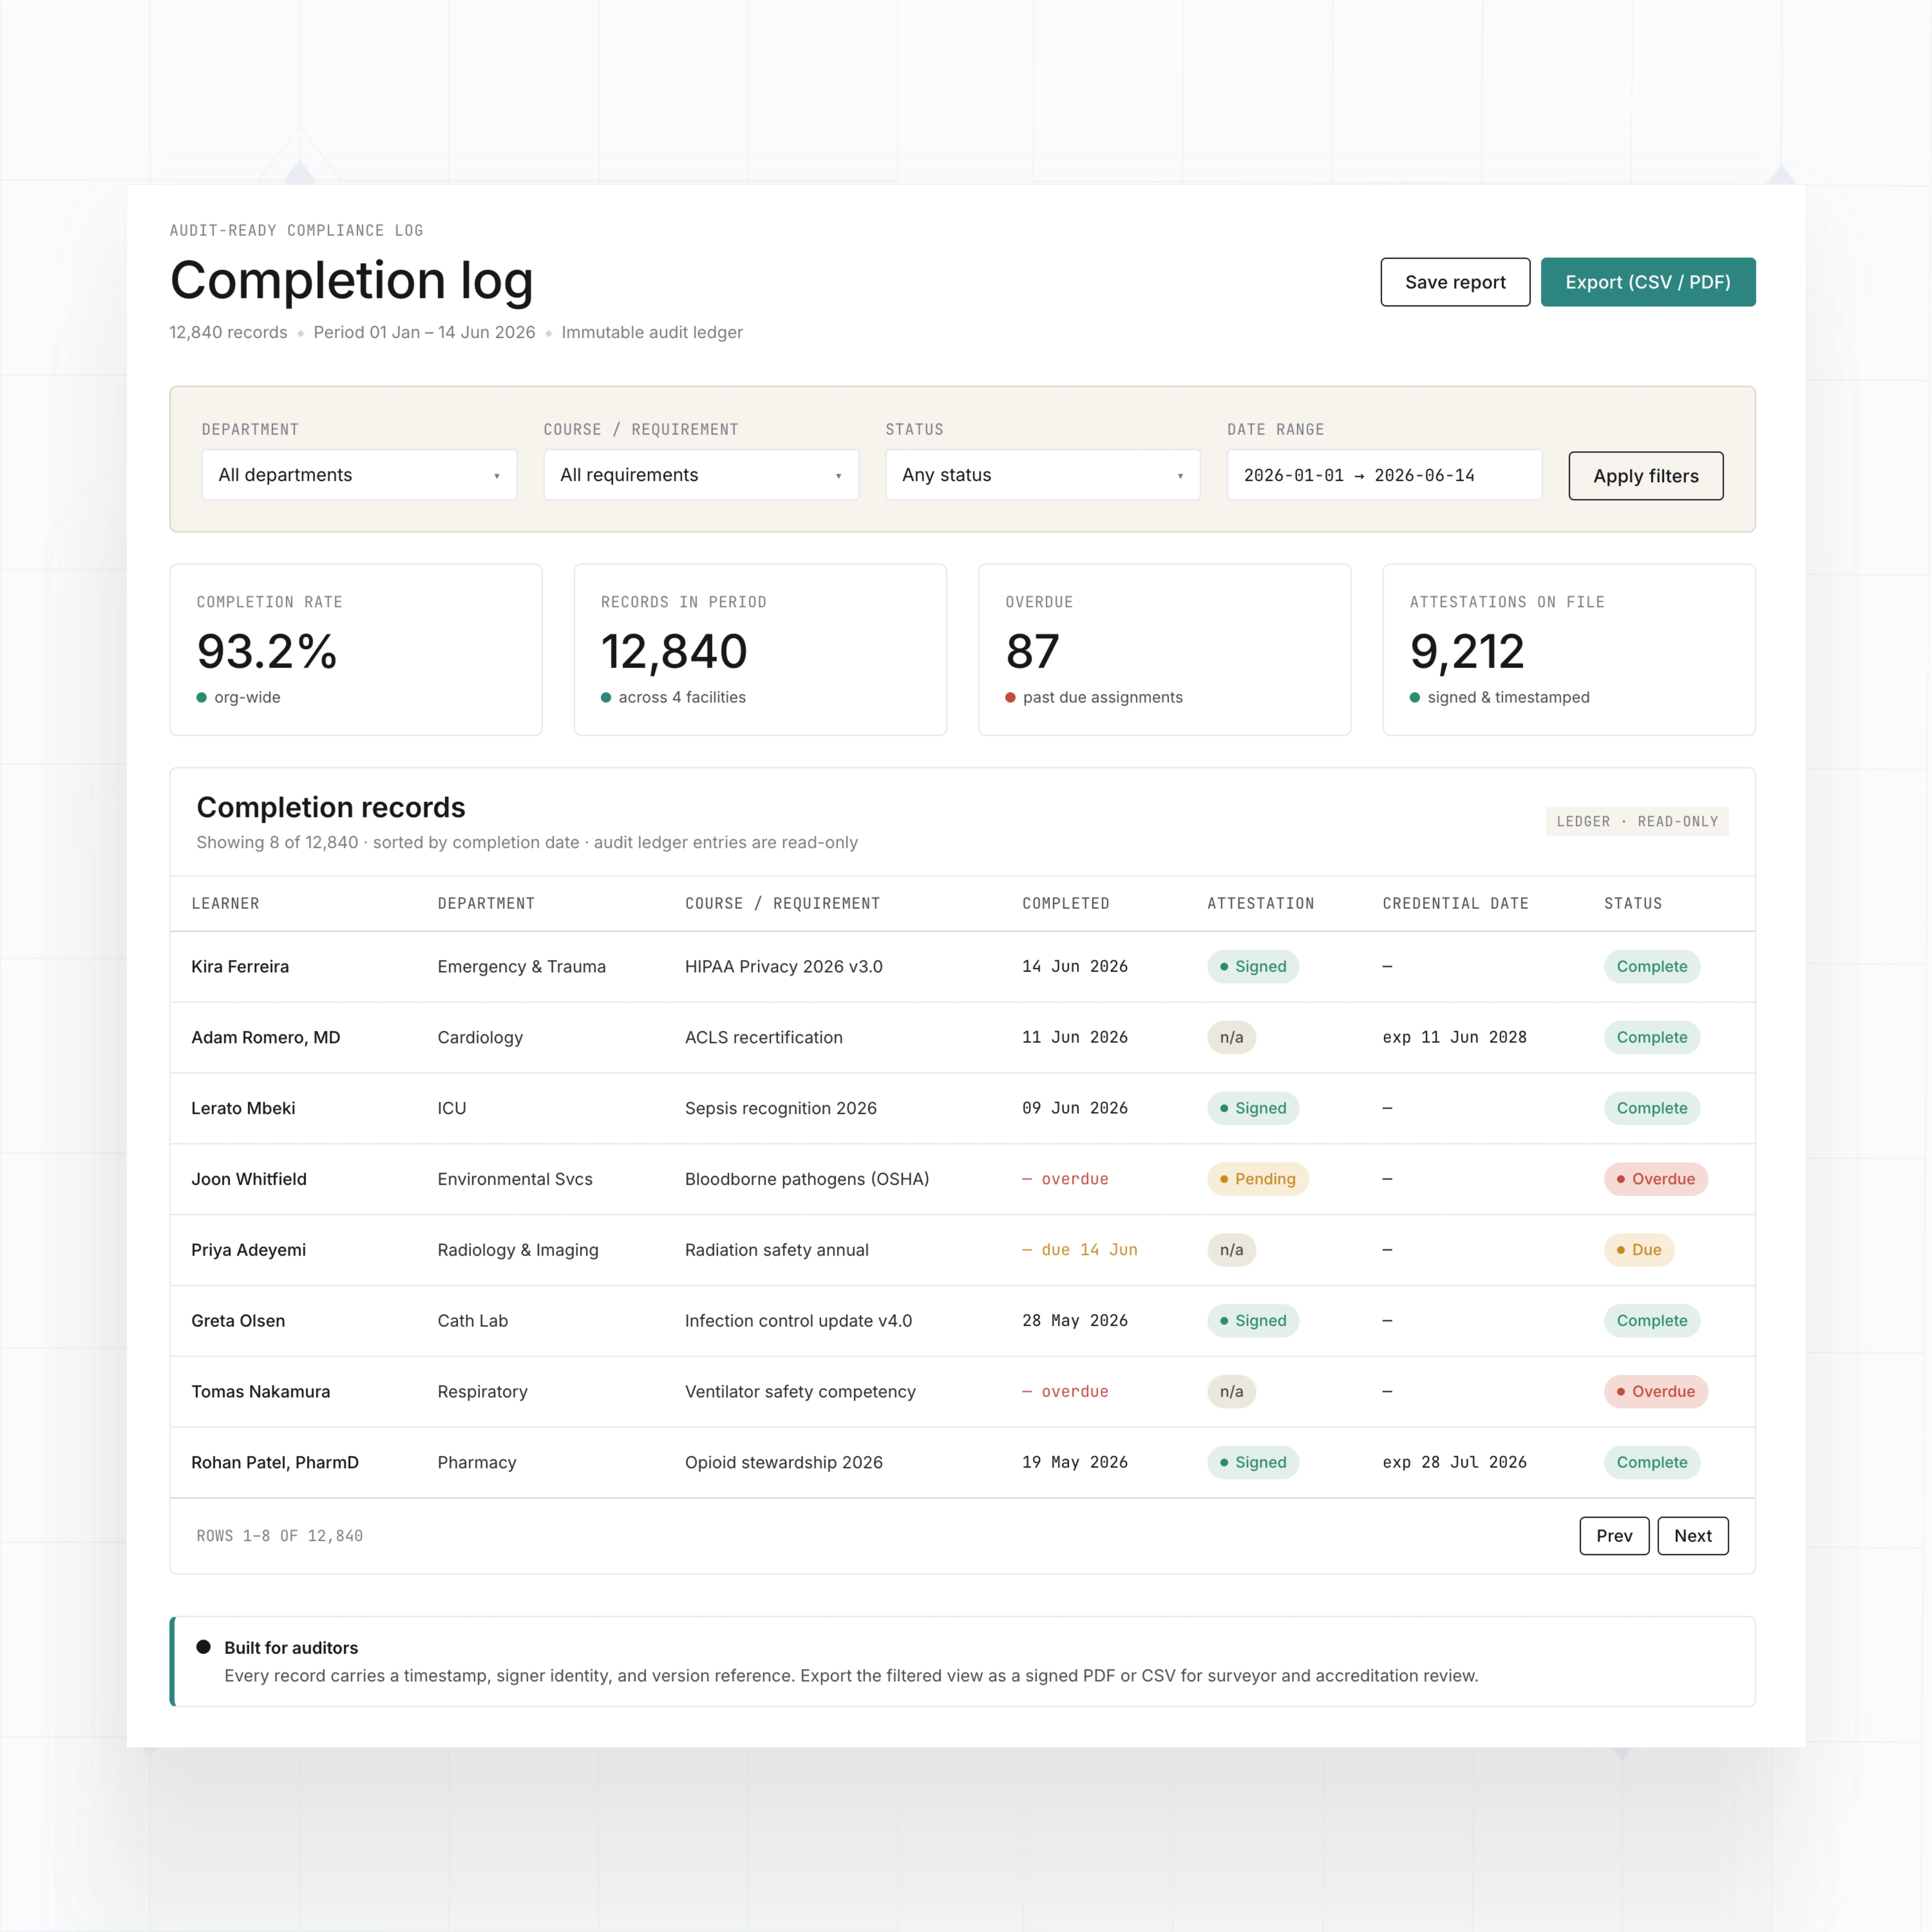
Task: Click the Radiology & Imaging department cell
Action: pyautogui.click(x=518, y=1250)
